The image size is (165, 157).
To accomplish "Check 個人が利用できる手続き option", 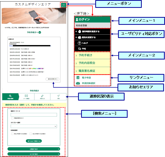I will coord(12,133).
